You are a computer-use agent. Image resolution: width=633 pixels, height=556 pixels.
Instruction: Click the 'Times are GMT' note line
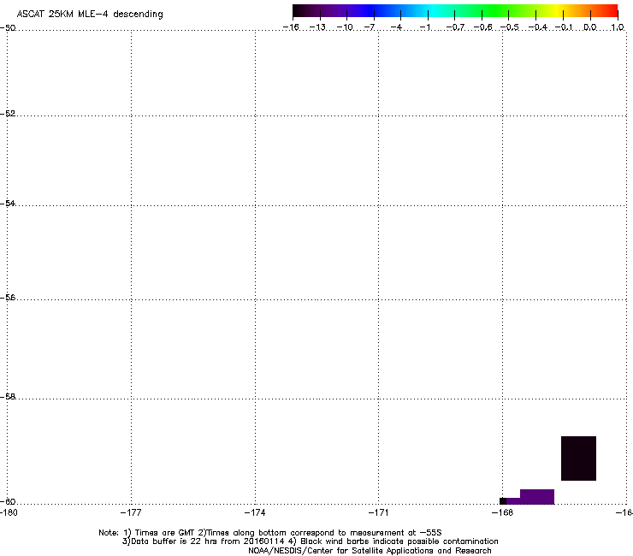point(270,533)
